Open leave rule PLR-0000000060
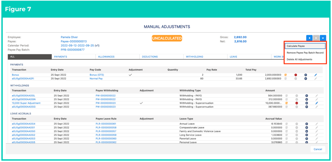Viewport: 332px width, 162px height. click(106, 139)
